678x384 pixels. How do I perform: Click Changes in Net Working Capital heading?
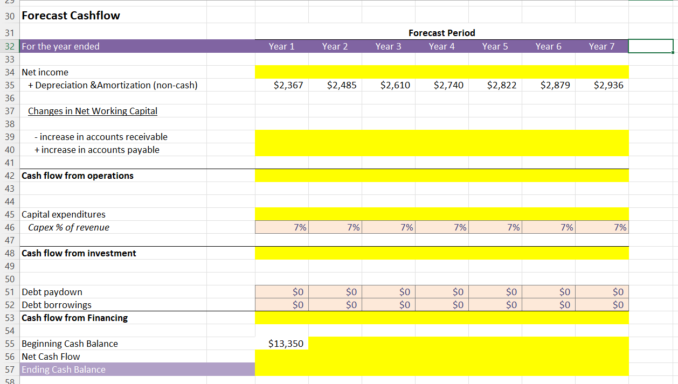click(x=93, y=111)
